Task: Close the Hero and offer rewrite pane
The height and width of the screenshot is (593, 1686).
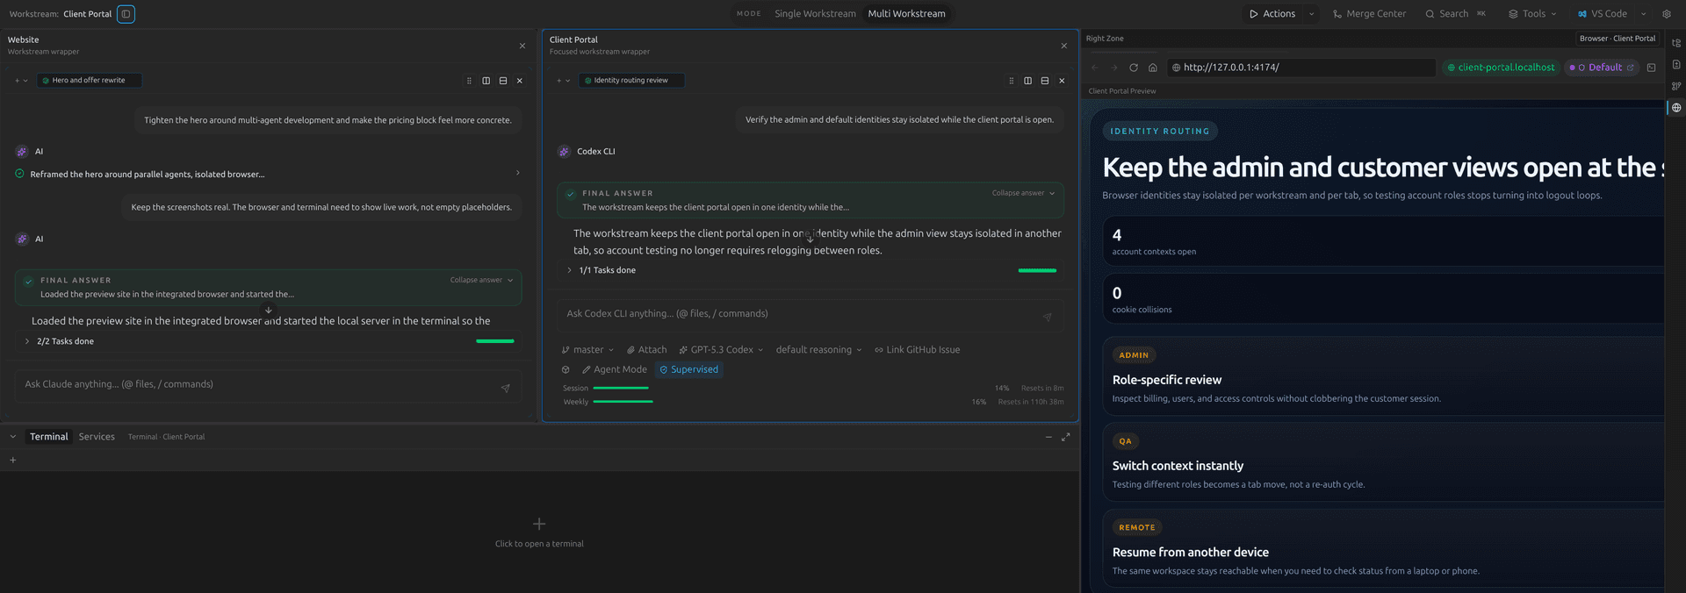Action: (x=520, y=81)
